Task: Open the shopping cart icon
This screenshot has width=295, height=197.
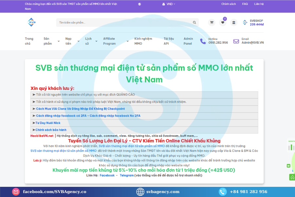Action: 212,22
